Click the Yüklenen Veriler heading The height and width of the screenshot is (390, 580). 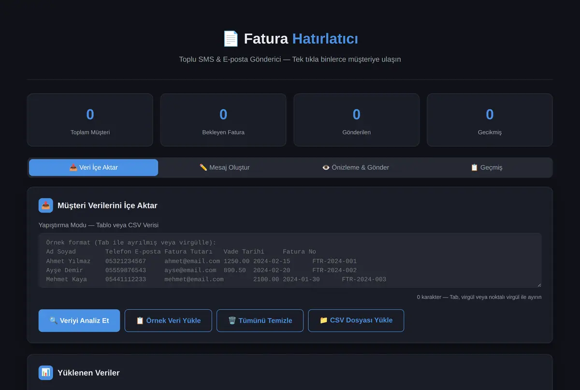point(88,373)
